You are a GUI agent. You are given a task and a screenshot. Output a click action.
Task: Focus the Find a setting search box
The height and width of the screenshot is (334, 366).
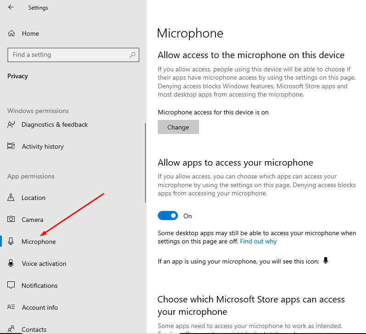coord(69,55)
